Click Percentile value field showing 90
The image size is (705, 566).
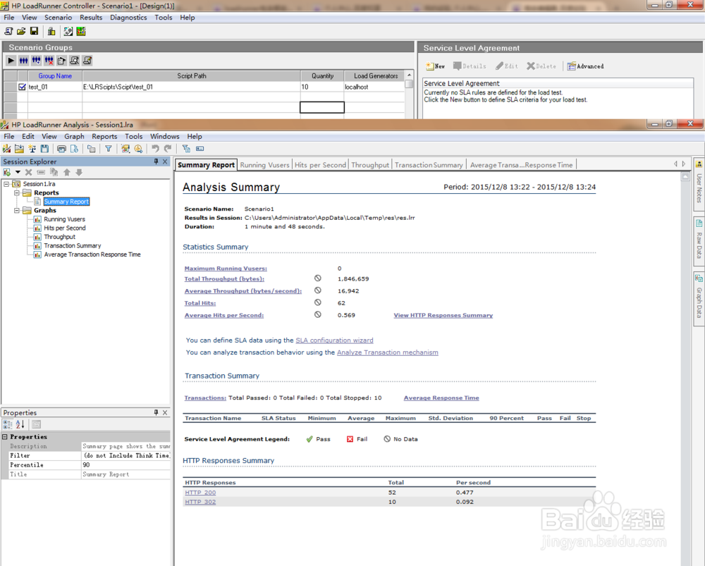126,465
